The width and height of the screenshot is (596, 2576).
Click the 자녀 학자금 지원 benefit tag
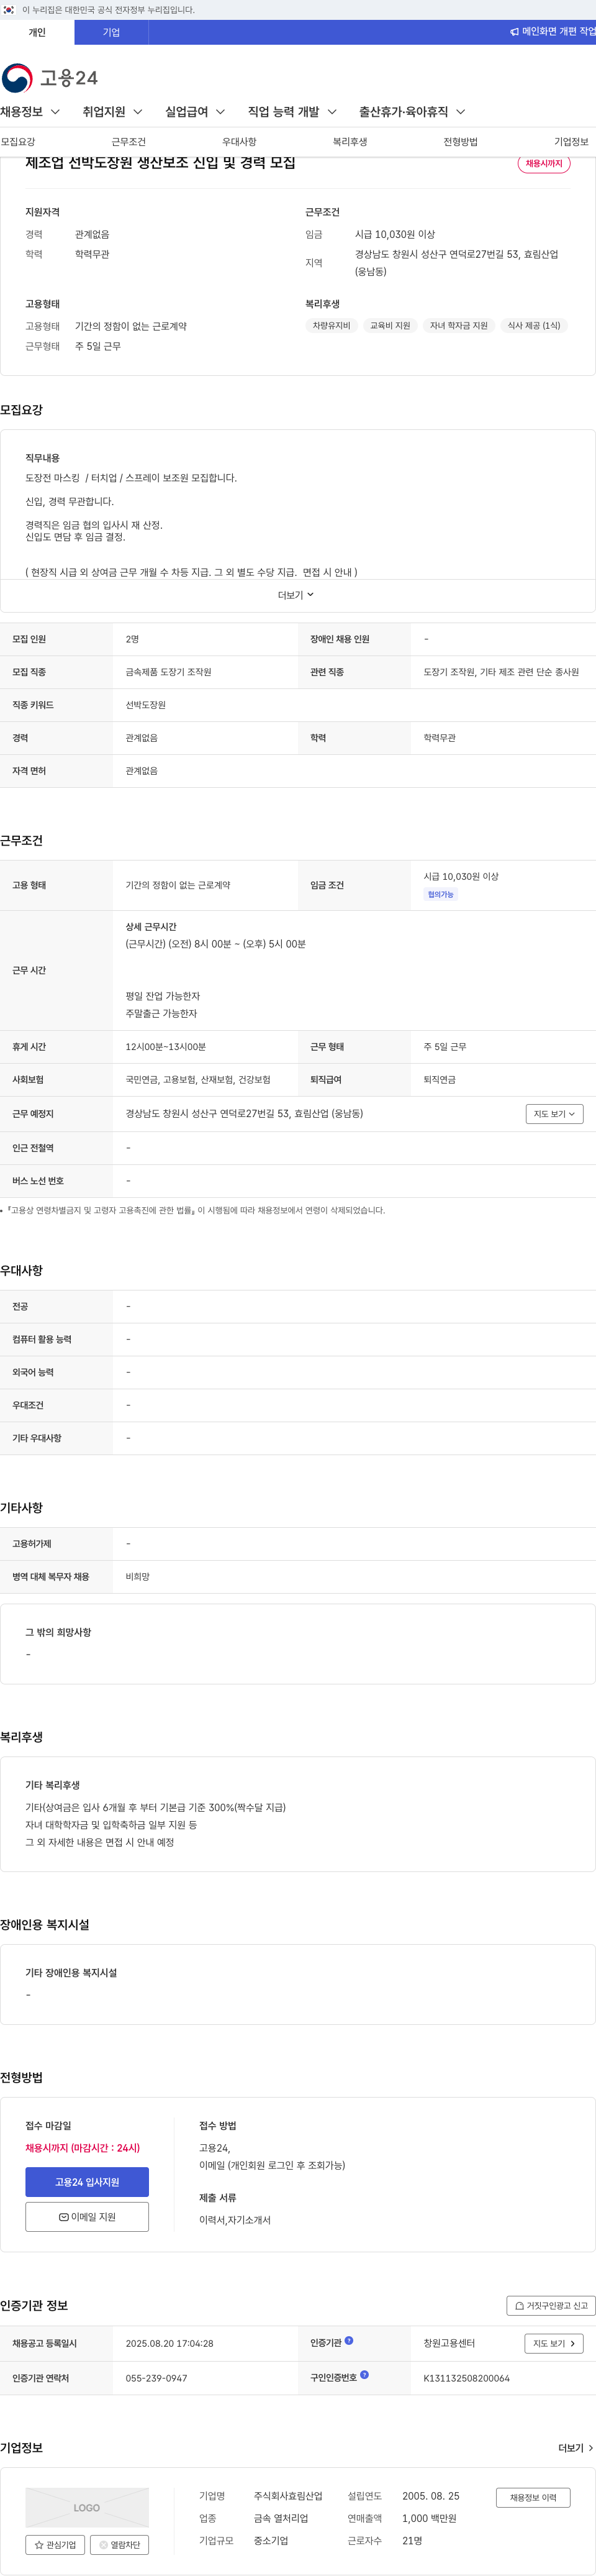pyautogui.click(x=459, y=325)
